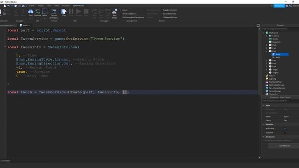Screen dimensions: 299x168
Task: Open the PLUGINS ribbon tab
Action: tap(66, 6)
